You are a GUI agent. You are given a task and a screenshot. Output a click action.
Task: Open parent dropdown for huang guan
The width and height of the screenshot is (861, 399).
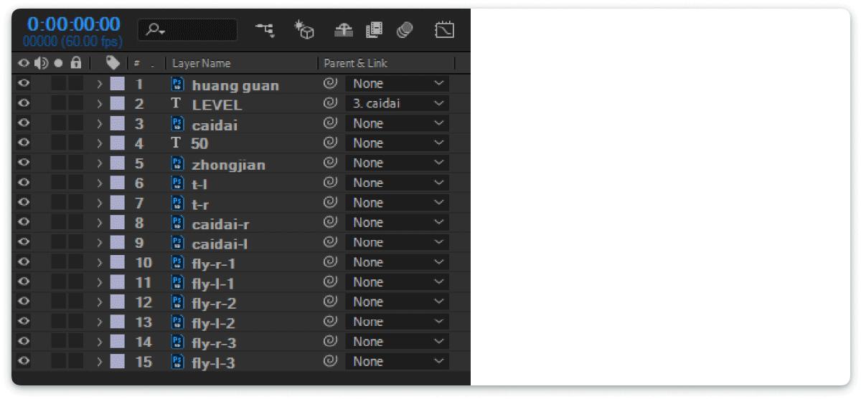397,84
